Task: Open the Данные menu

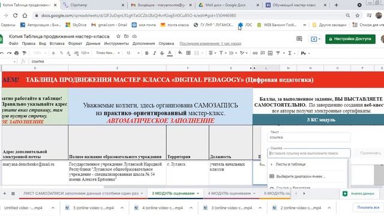Action: tap(93, 44)
